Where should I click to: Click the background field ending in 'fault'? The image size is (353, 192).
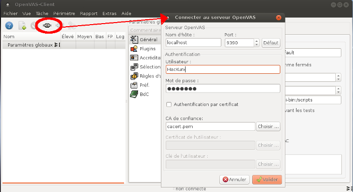(x=313, y=53)
